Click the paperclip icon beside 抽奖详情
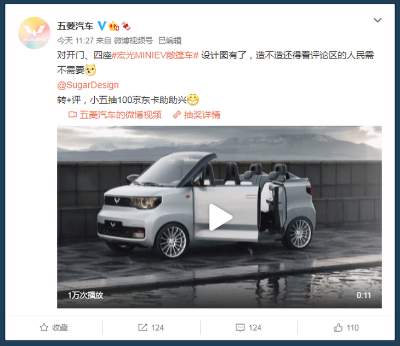The image size is (400, 346). [177, 115]
